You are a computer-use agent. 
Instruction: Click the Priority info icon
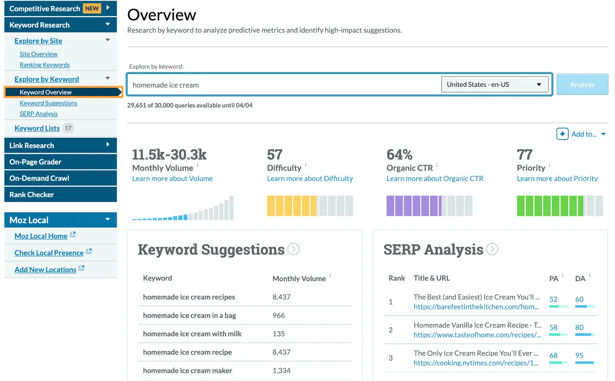pos(549,165)
